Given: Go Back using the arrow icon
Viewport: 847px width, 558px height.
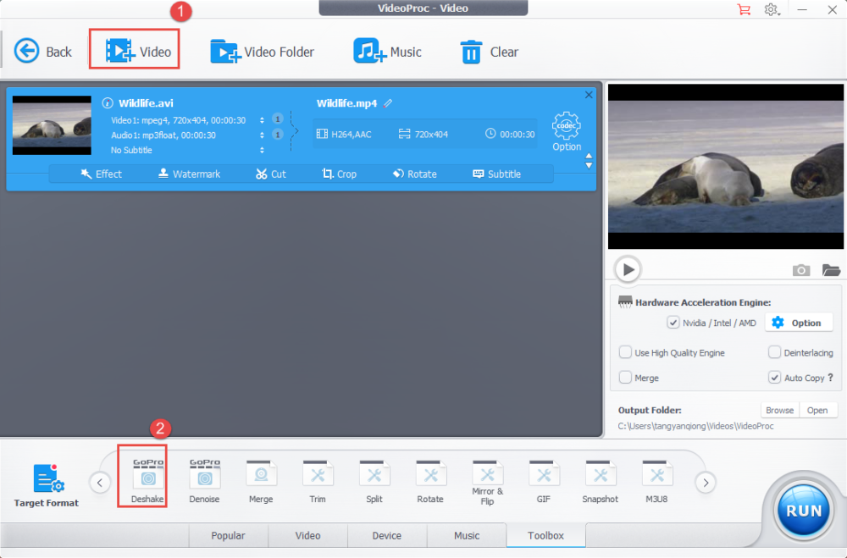Looking at the screenshot, I should 26,52.
